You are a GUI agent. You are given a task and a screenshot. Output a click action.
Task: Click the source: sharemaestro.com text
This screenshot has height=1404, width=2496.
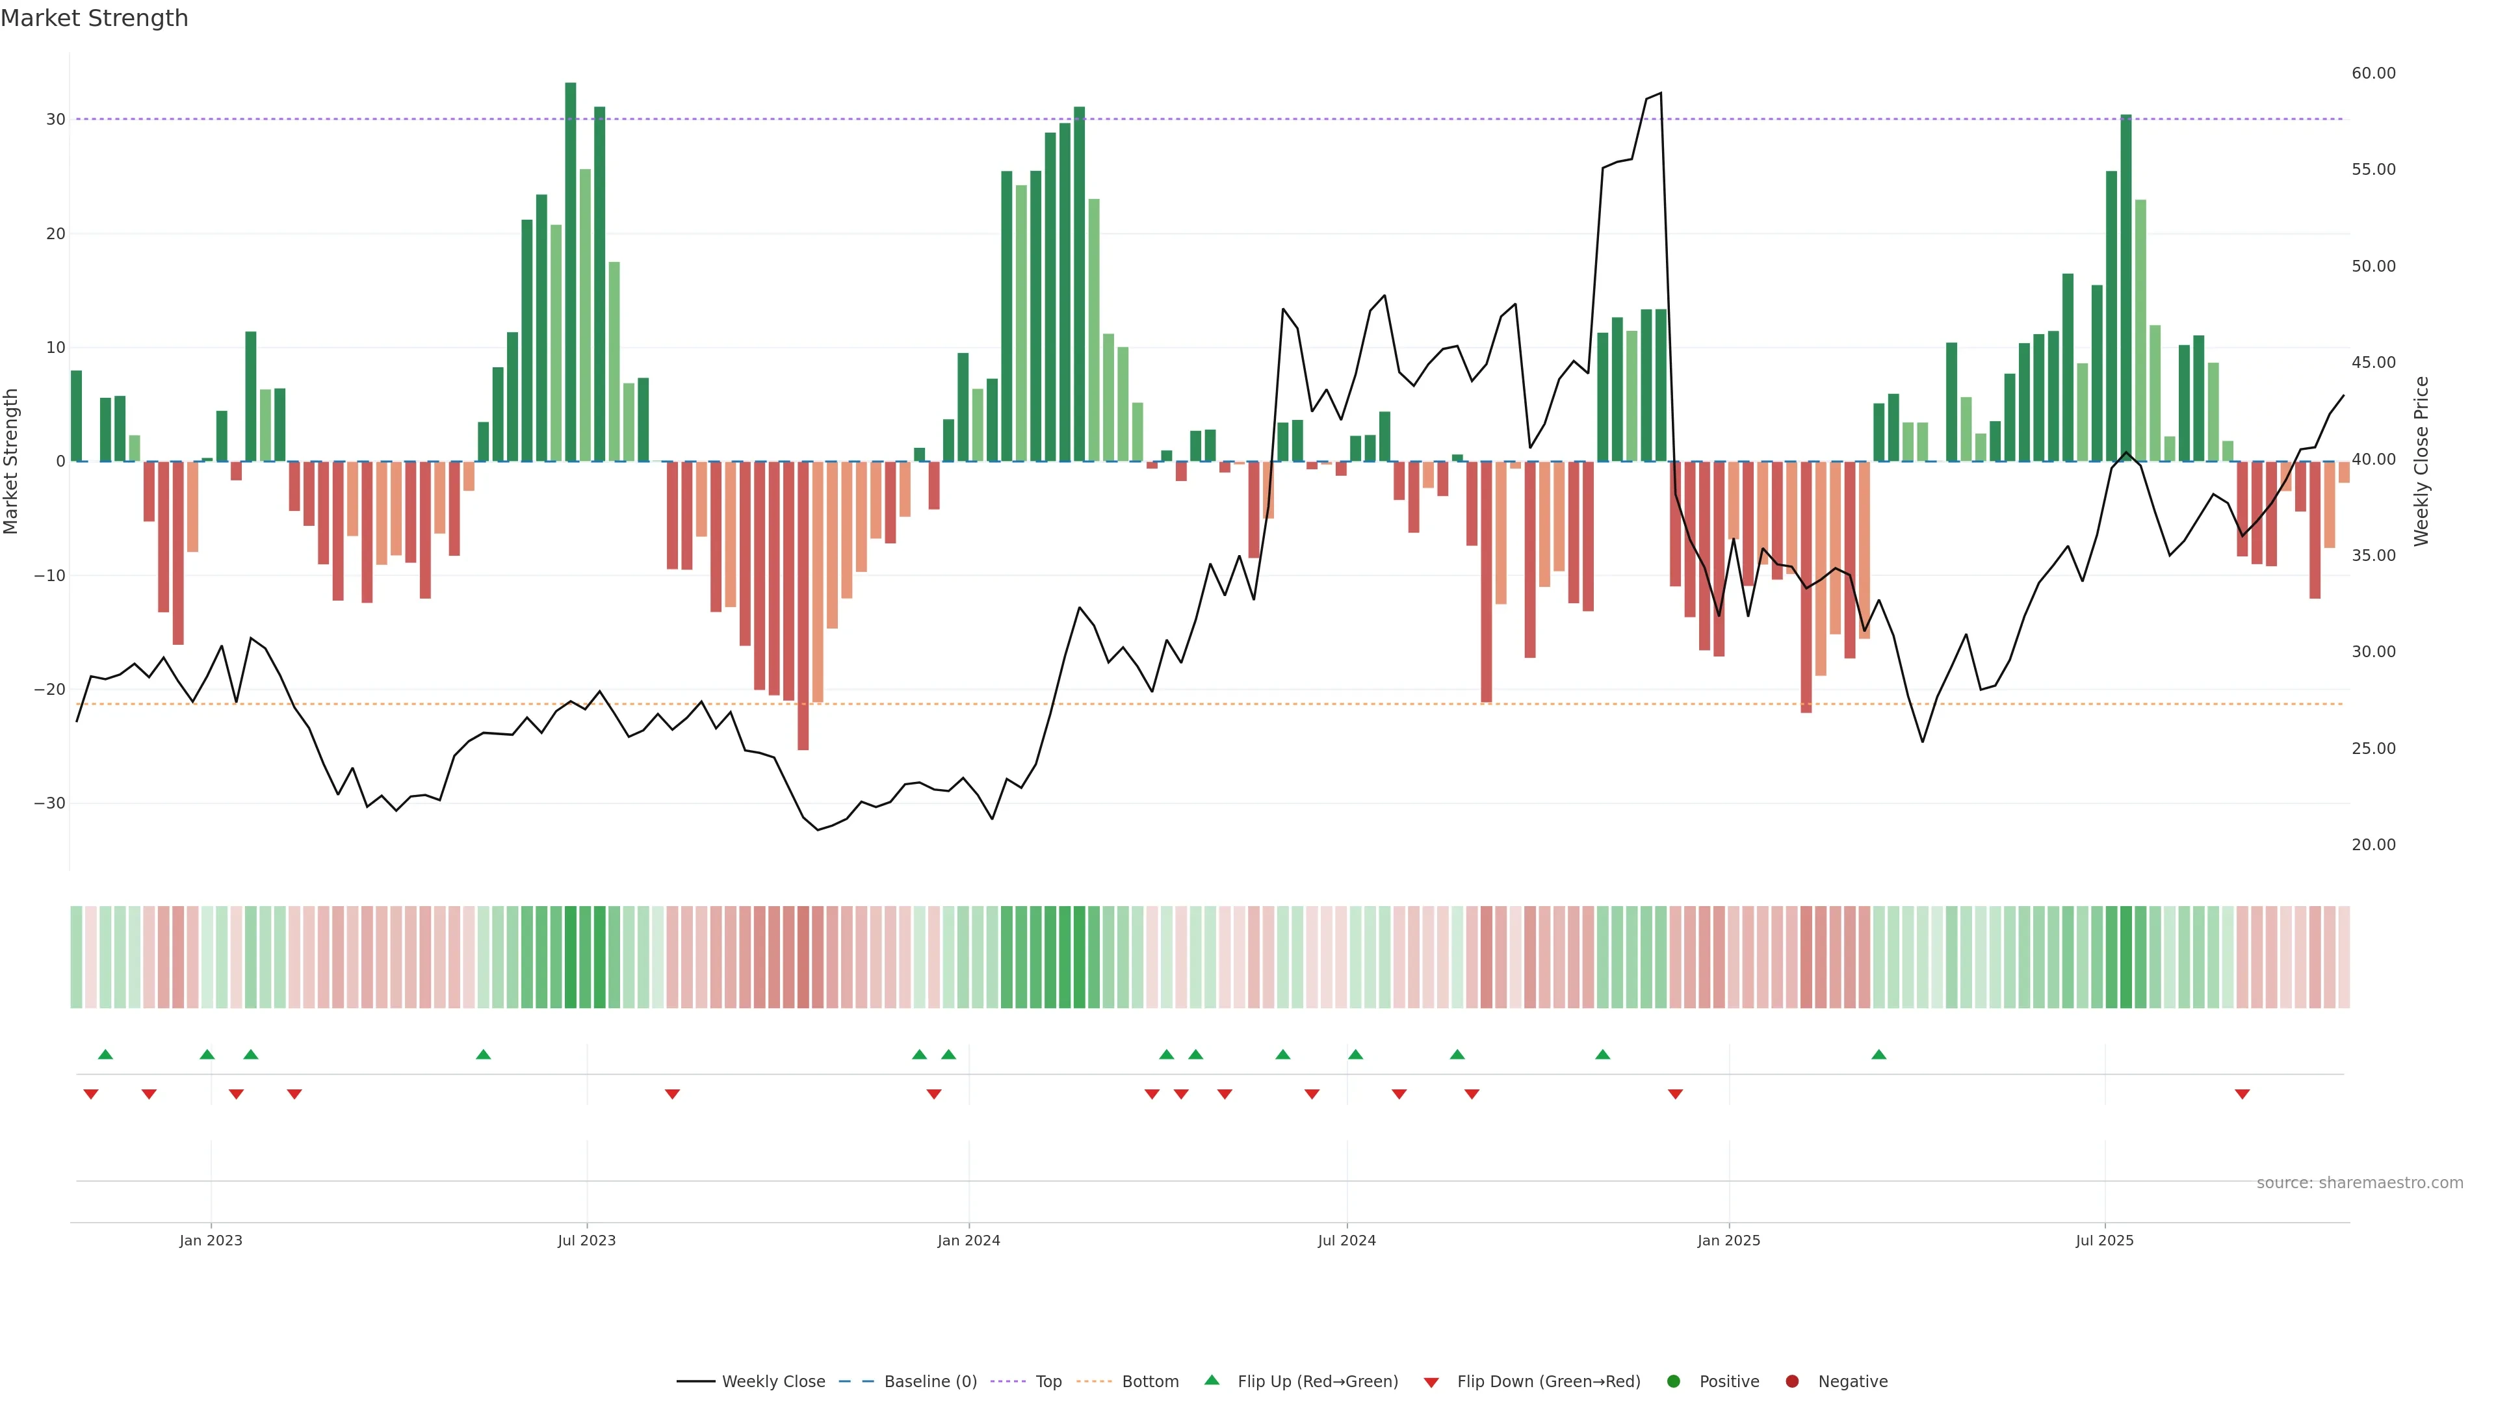coord(2359,1183)
